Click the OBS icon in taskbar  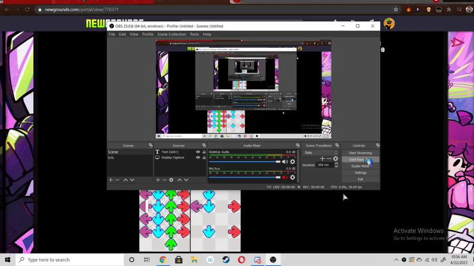point(273,260)
